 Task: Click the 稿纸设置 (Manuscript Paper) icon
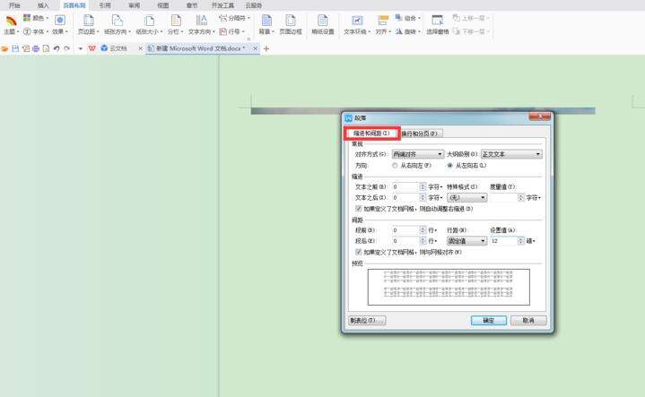click(323, 21)
